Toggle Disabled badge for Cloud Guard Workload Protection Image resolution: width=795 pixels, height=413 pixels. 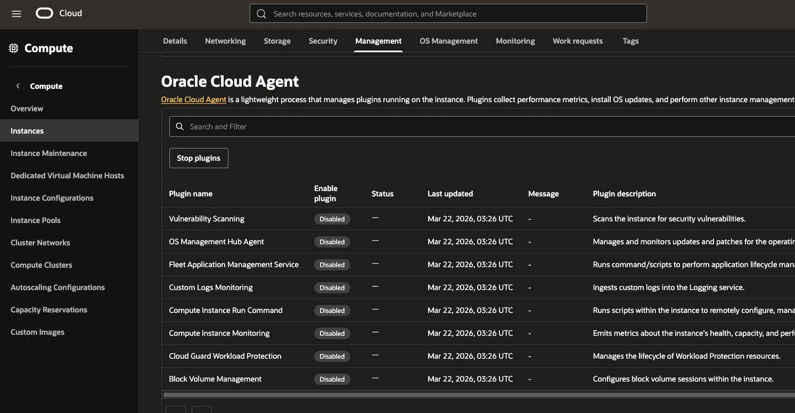pos(332,356)
